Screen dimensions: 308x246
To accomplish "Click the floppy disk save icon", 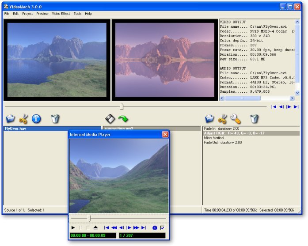I will [x=110, y=118].
